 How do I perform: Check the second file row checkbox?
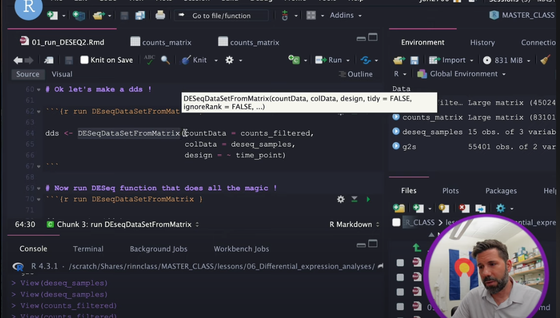pos(400,277)
